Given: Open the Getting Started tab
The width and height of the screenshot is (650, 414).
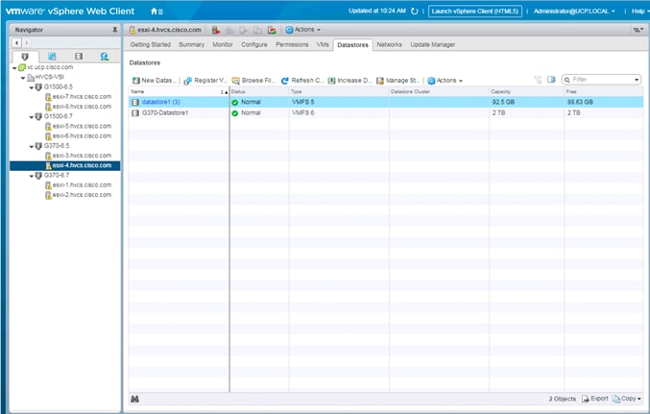Looking at the screenshot, I should coord(150,44).
